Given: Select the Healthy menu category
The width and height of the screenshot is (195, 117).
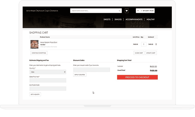Looking at the screenshot, I should pyautogui.click(x=151, y=20).
